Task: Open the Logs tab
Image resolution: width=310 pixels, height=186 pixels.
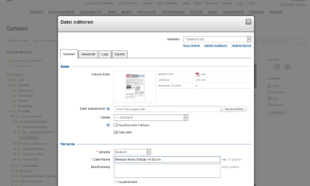Action: tap(105, 54)
